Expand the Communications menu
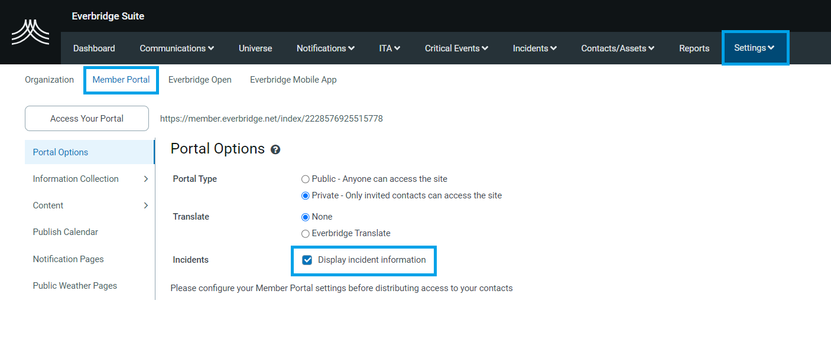The image size is (831, 346). [x=177, y=48]
